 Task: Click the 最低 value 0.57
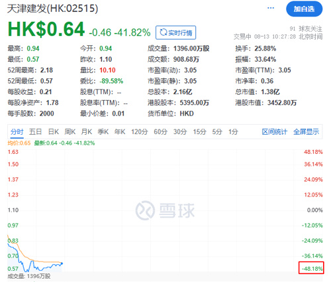(x=33, y=59)
